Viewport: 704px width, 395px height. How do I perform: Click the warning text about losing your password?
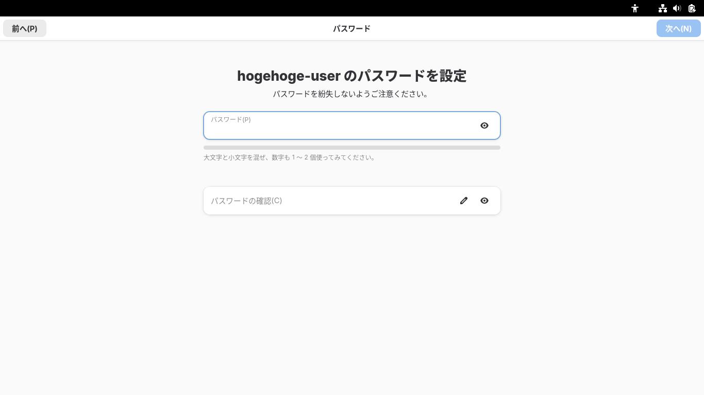click(x=352, y=94)
